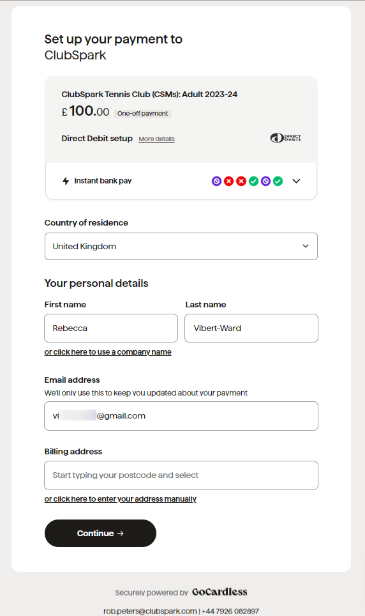Click the Billing address postcode field

(181, 475)
